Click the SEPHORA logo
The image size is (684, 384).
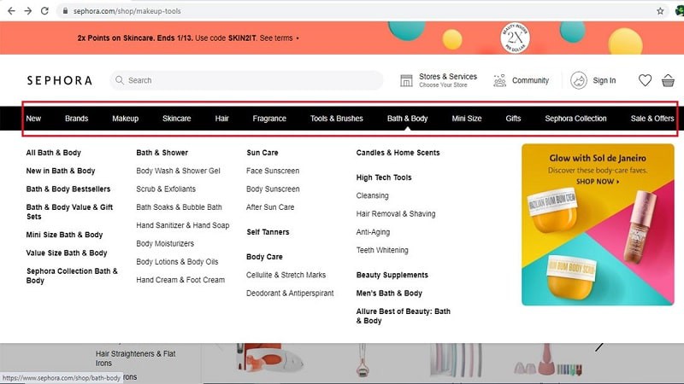(60, 80)
